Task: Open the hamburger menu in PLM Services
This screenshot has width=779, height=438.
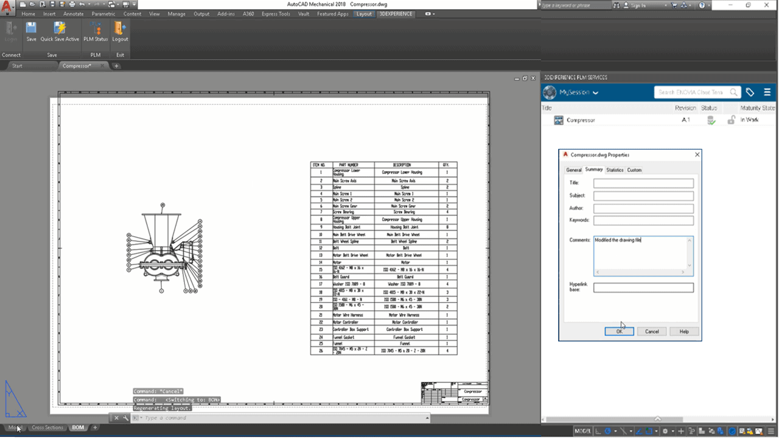Action: tap(767, 92)
